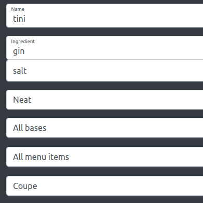Click the All bases text
This screenshot has height=203, width=203.
[x=30, y=128]
